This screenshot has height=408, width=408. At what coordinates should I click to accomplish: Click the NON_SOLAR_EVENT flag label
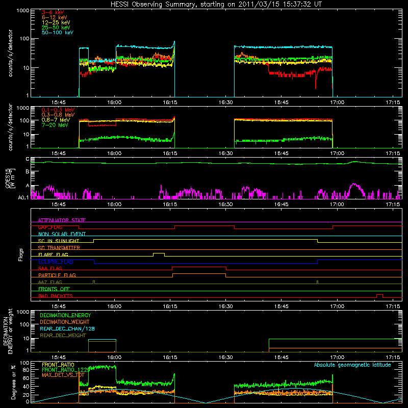[62, 234]
